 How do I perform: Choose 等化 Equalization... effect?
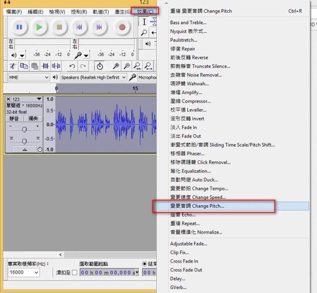click(x=233, y=171)
